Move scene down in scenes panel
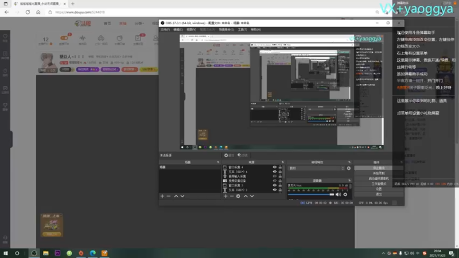The image size is (459, 258). click(x=182, y=196)
